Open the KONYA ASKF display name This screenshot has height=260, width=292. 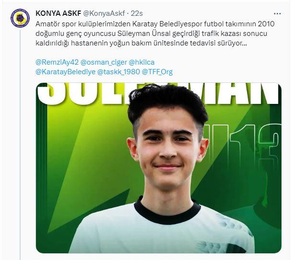[58, 13]
